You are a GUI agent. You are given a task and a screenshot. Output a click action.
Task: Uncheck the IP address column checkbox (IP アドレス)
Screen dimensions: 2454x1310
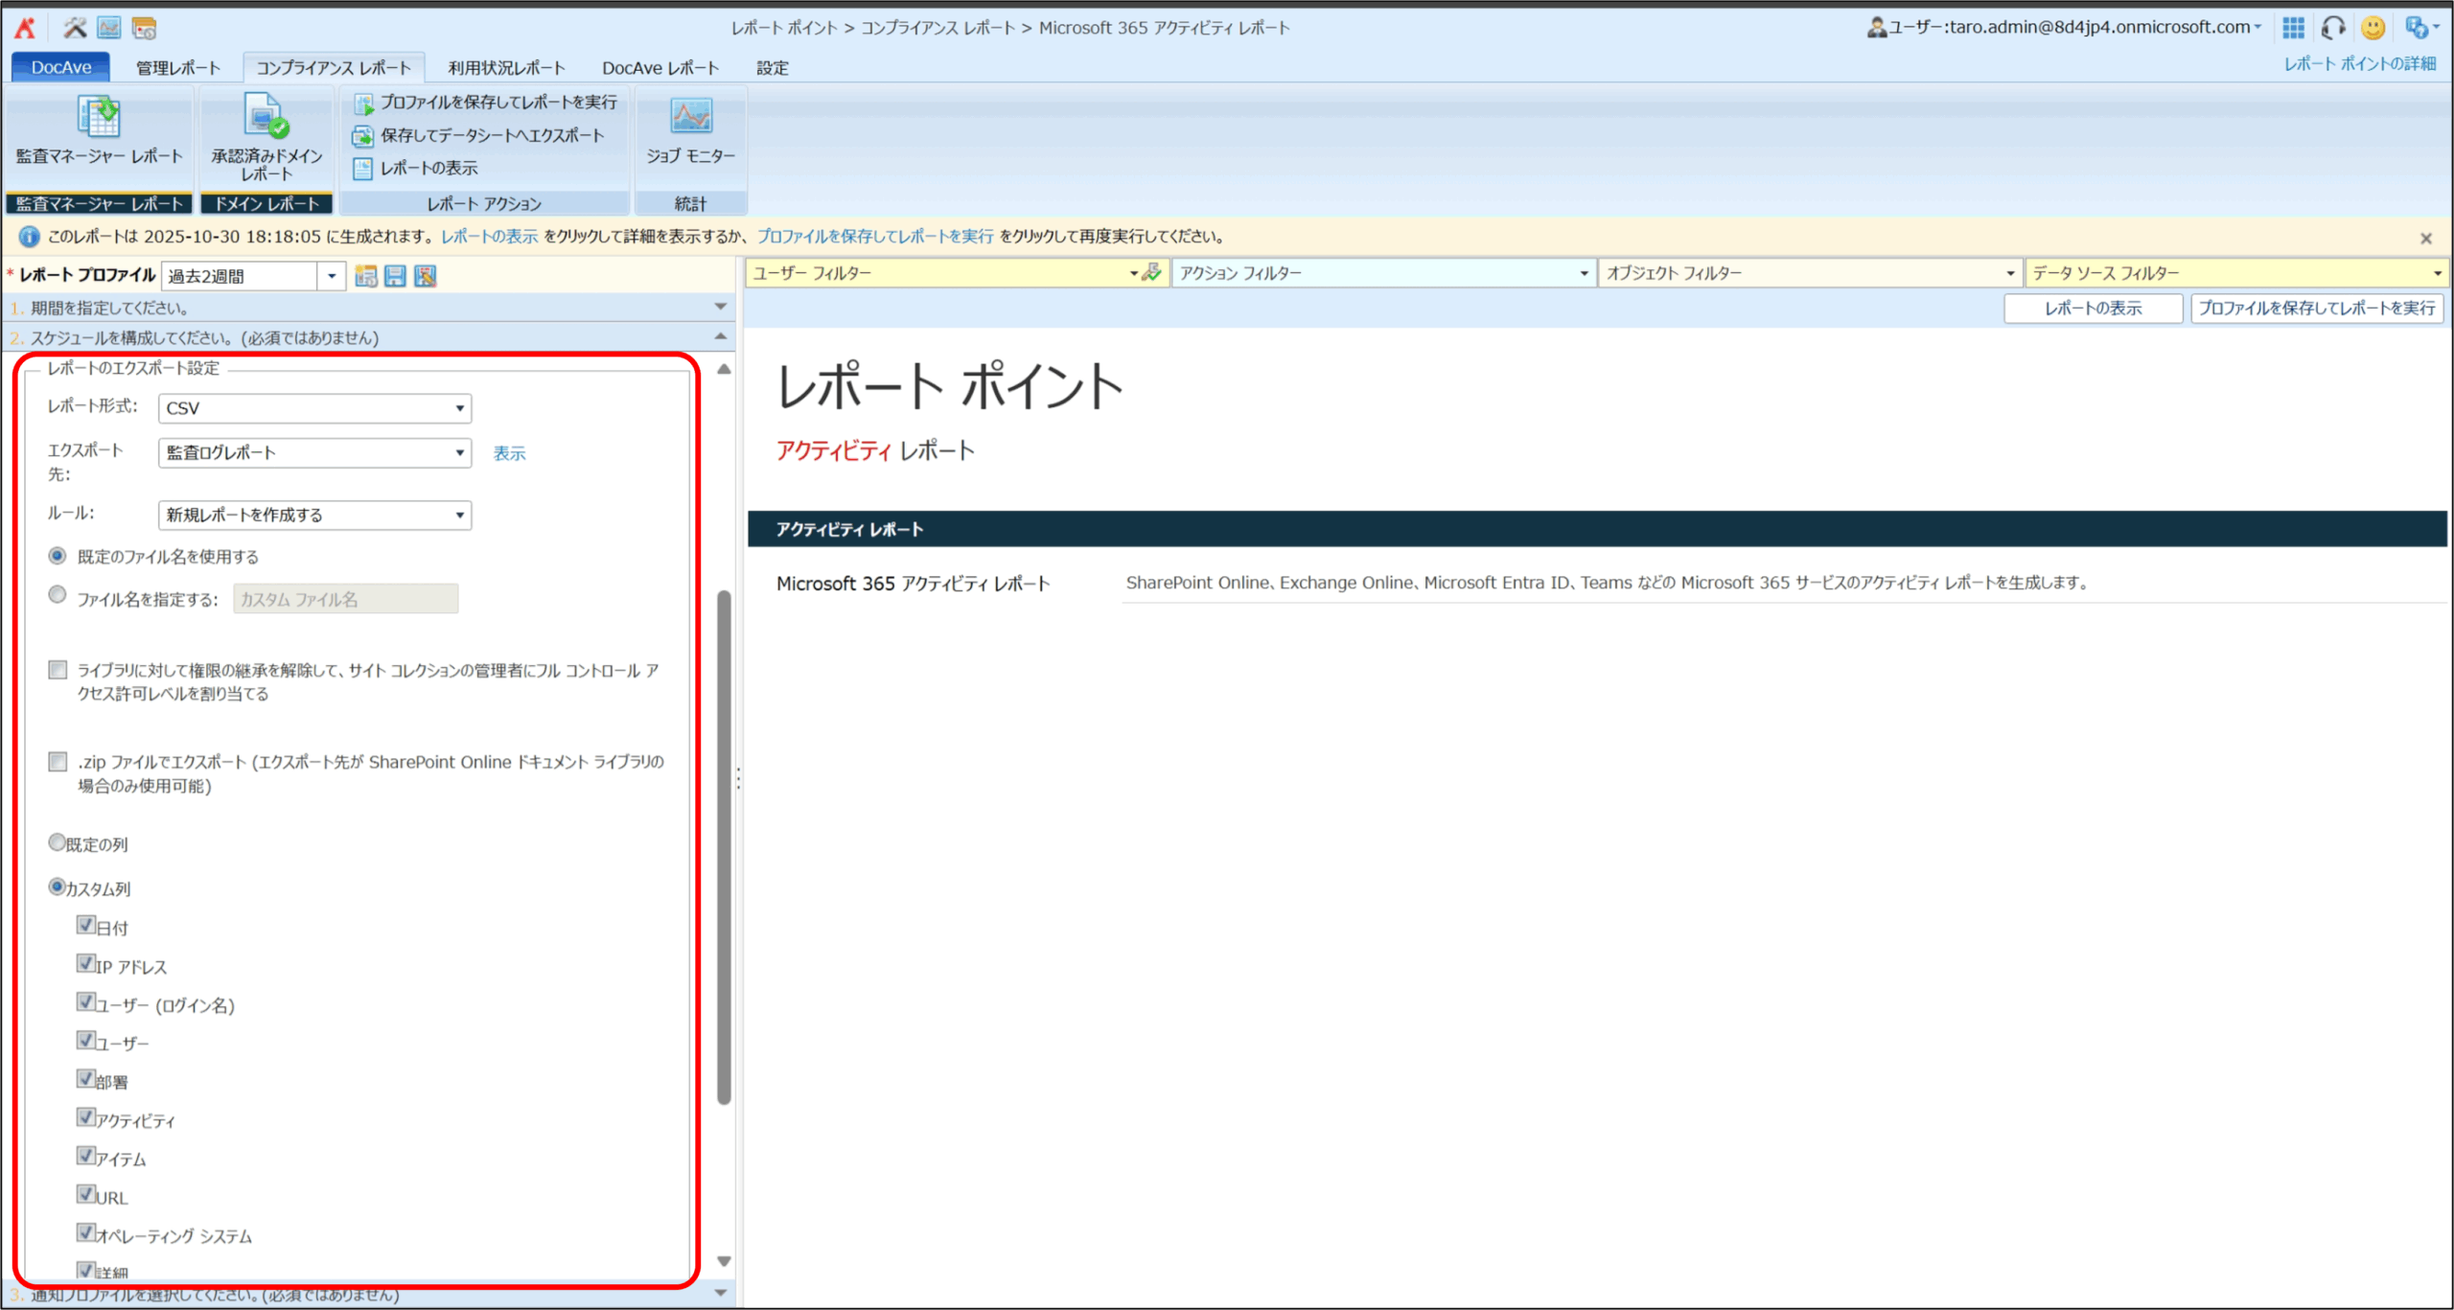click(86, 963)
